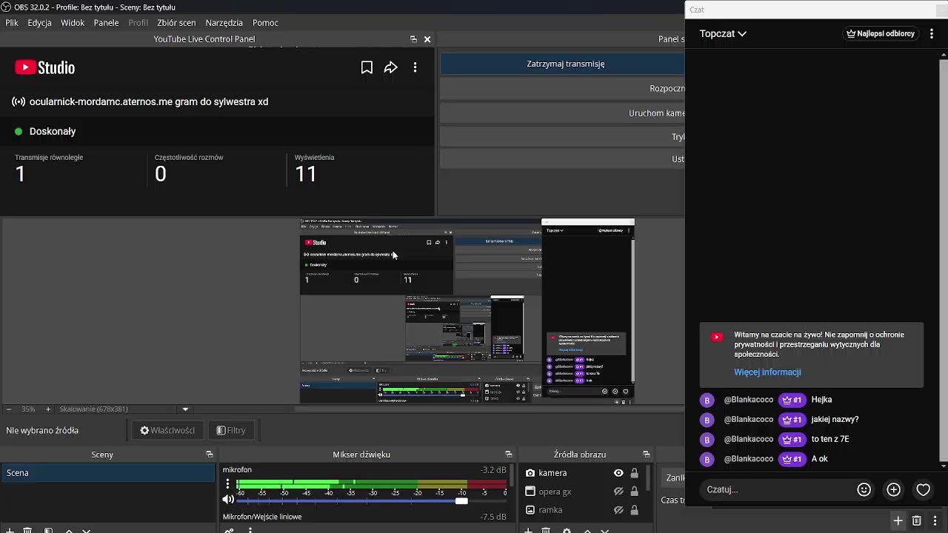Screen dimensions: 948x533
Task: Hide the kamera source
Action: (x=618, y=473)
